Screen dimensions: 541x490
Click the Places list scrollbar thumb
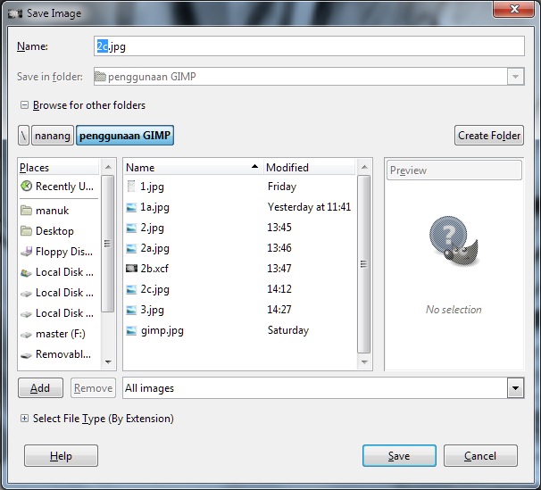[108, 244]
